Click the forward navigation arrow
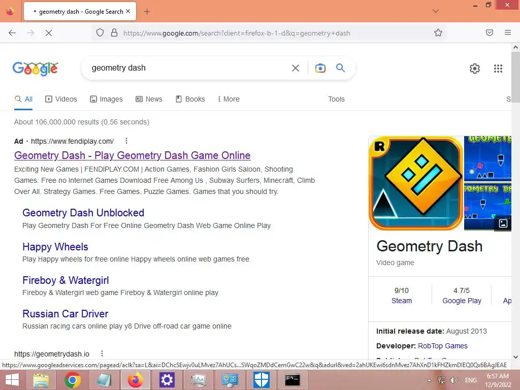520x390 pixels. coord(30,33)
